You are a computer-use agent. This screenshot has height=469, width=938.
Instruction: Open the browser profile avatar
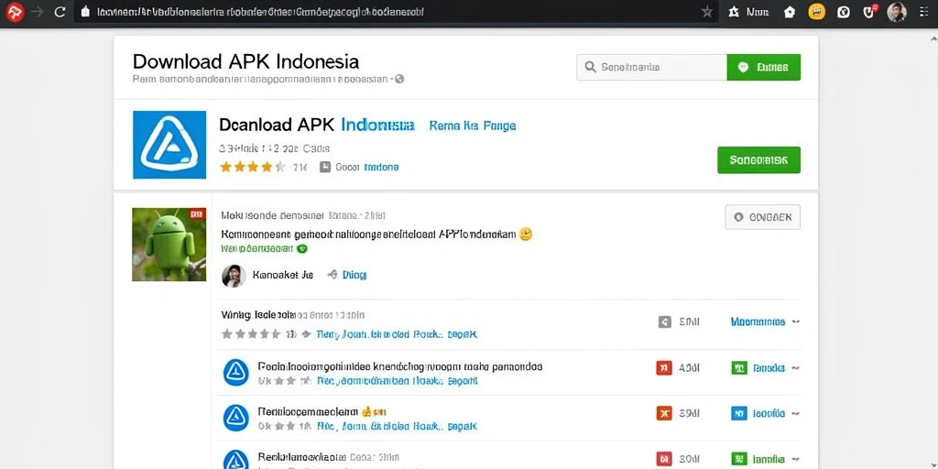pos(896,11)
